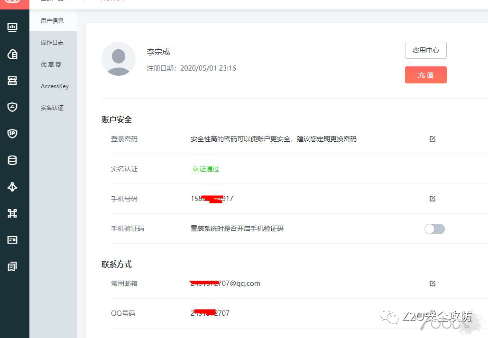The image size is (488, 338).
Task: Open the cloud server icon in sidebar
Action: tap(12, 54)
